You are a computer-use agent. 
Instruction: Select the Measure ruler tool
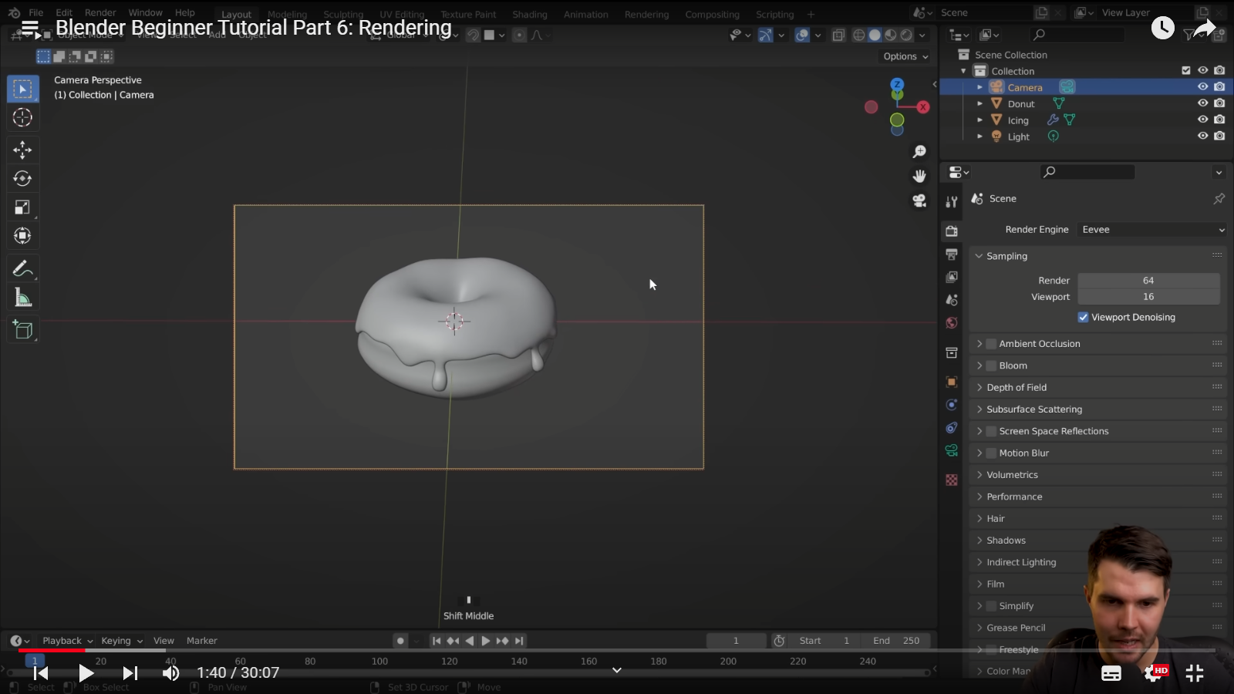click(22, 298)
